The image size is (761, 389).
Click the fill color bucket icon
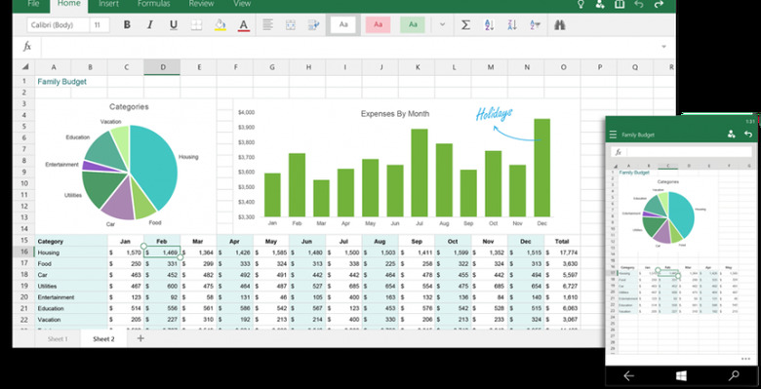(x=220, y=24)
